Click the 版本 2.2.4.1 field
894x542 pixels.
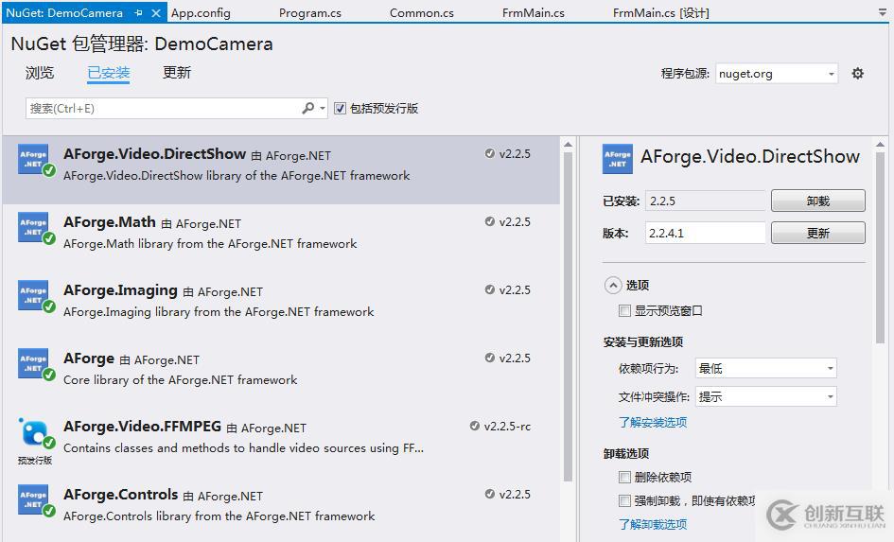point(706,233)
